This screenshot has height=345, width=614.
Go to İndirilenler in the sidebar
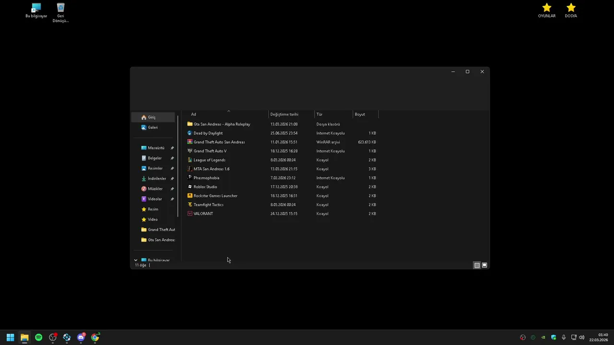[153, 179]
